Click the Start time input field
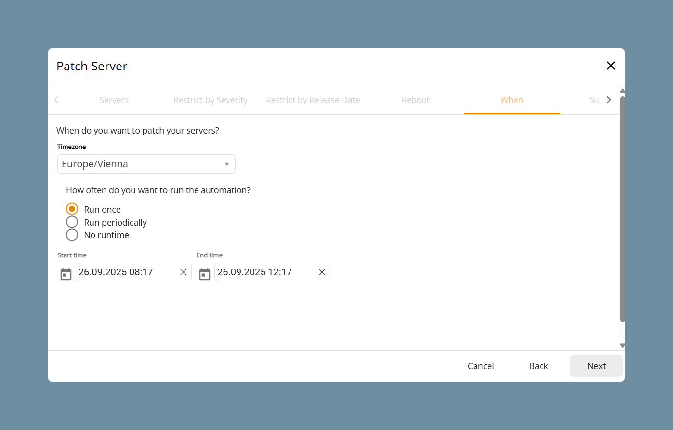 click(x=133, y=272)
